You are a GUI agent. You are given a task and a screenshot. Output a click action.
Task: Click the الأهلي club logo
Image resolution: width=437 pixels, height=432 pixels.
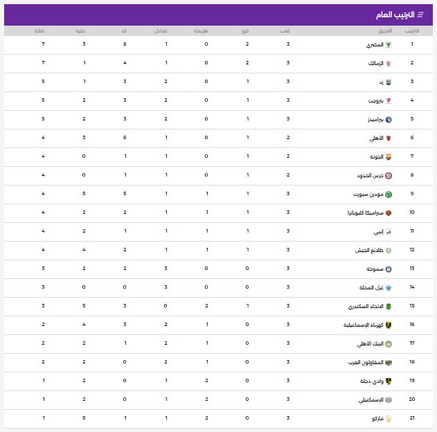(389, 138)
